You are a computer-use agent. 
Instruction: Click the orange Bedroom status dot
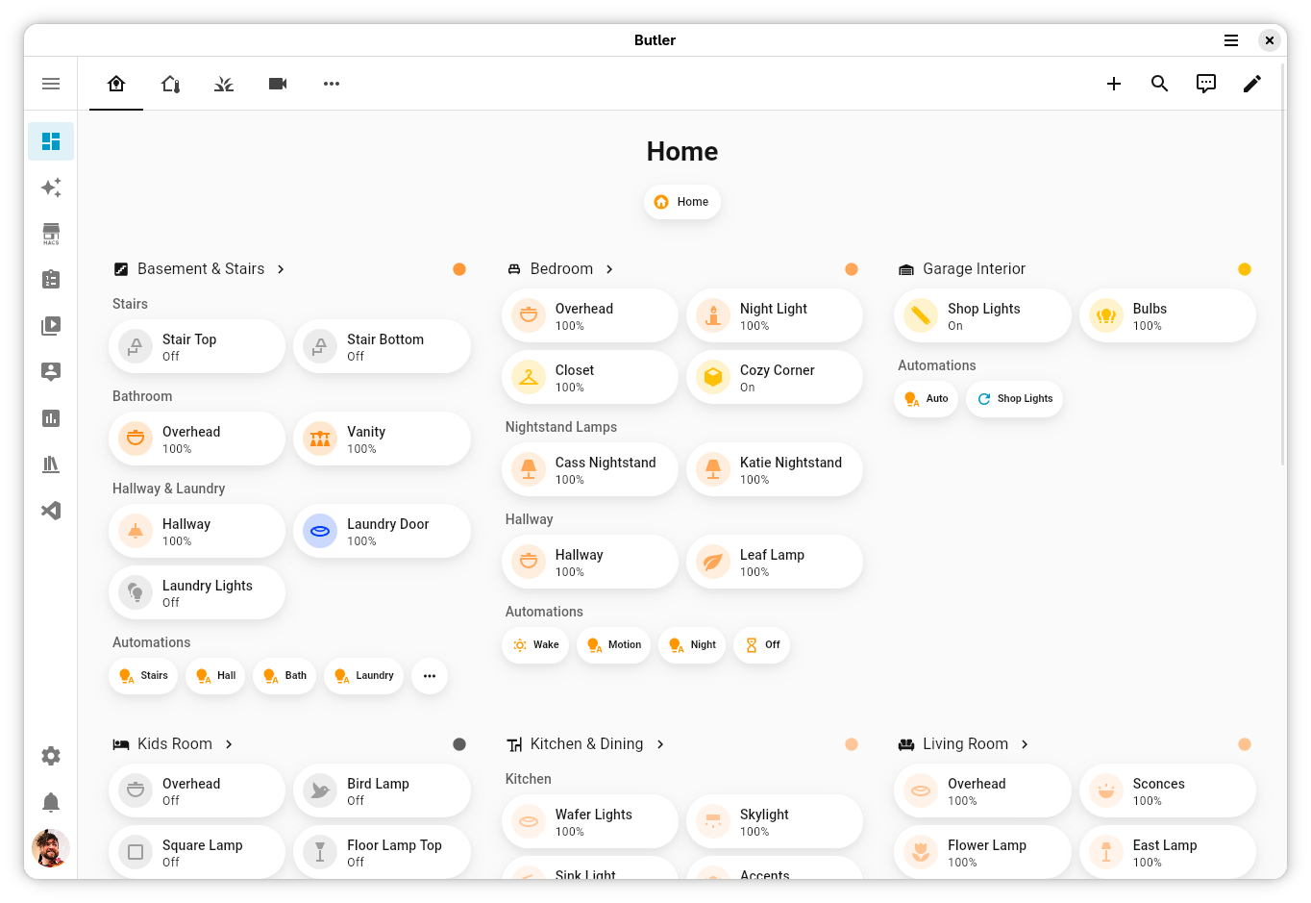point(852,269)
